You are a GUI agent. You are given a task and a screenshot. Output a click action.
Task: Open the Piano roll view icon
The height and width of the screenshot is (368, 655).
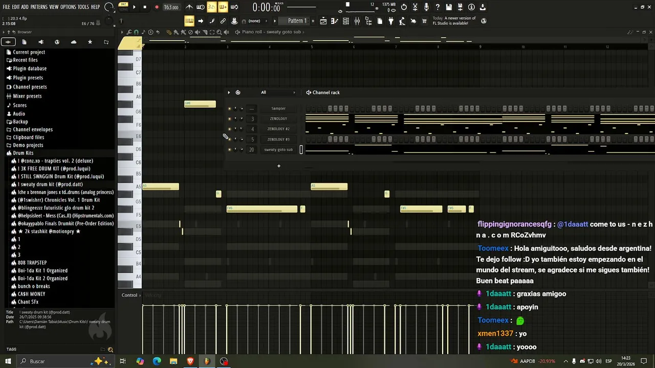coord(335,21)
